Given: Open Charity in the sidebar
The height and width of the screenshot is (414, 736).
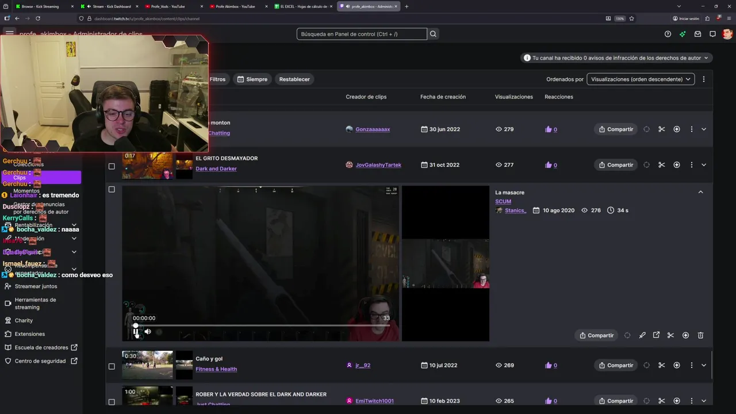Looking at the screenshot, I should [x=24, y=320].
